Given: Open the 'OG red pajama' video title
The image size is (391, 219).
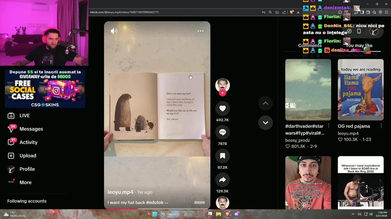Looking at the screenshot, I should pos(354,126).
